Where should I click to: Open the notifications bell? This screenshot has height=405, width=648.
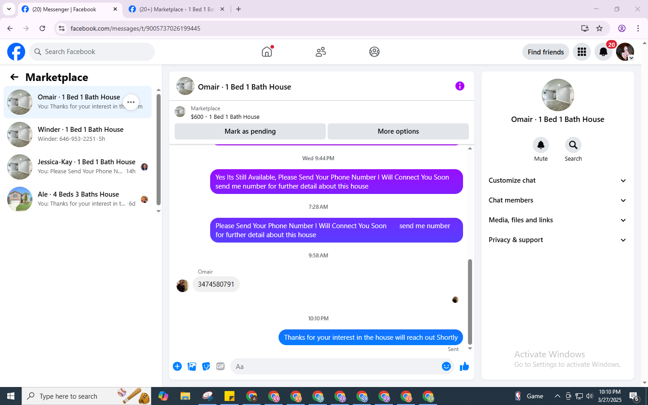click(x=603, y=52)
